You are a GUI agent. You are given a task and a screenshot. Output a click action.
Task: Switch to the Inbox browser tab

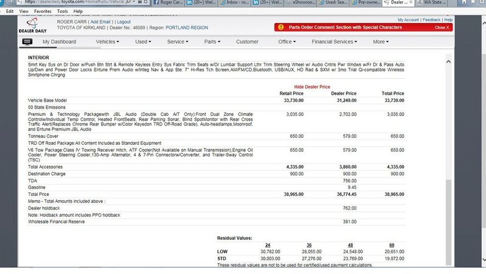[x=235, y=2]
